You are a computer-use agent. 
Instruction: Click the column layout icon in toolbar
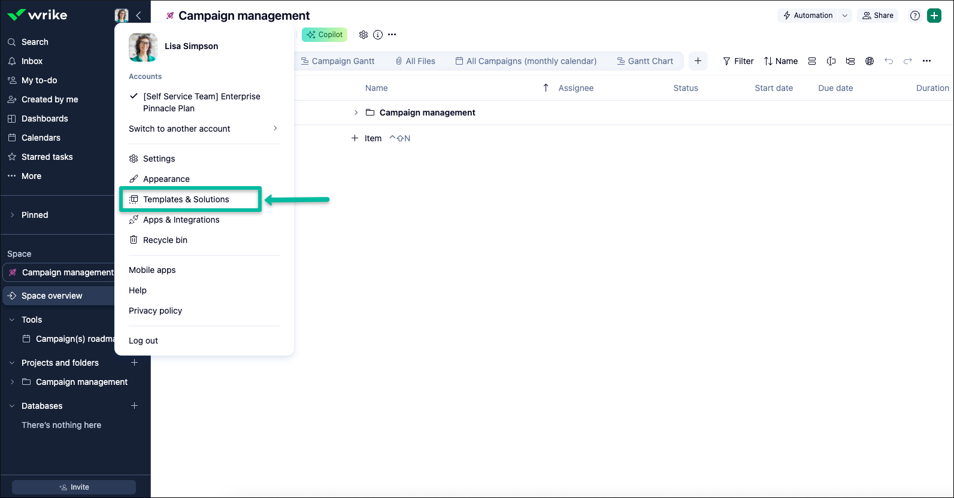pos(831,61)
